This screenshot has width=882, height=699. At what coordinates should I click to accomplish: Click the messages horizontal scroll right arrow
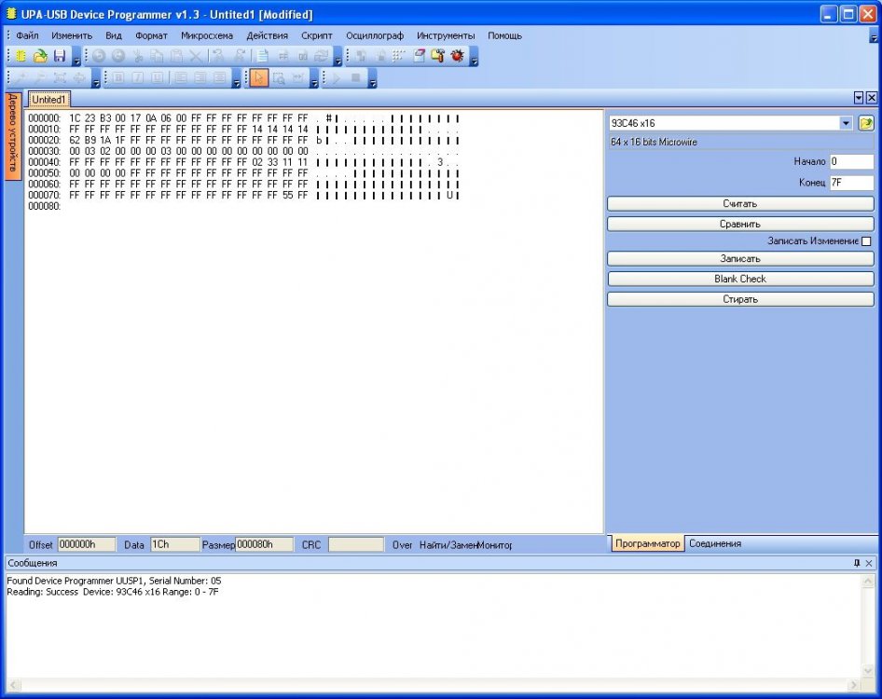point(854,685)
